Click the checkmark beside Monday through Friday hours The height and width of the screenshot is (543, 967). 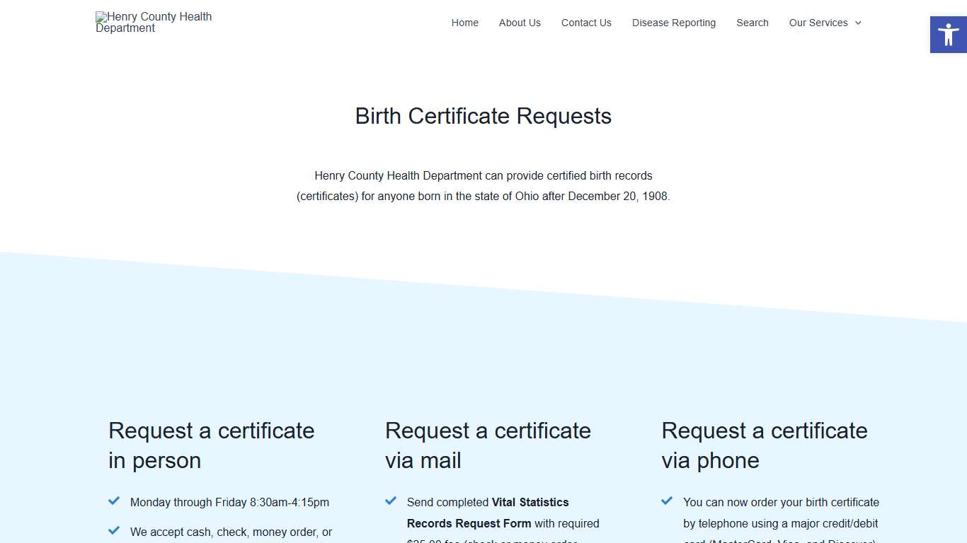114,501
